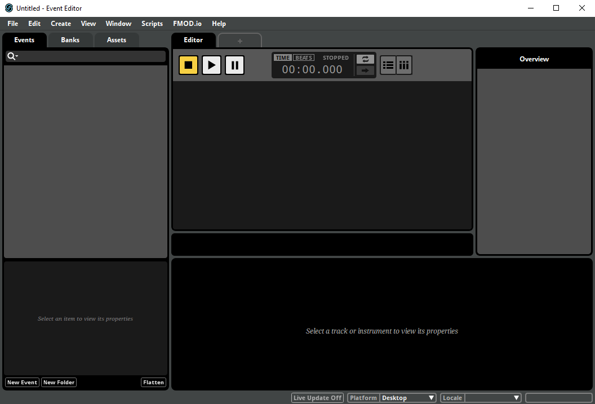
Task: Click the events search input field
Action: tap(91, 56)
